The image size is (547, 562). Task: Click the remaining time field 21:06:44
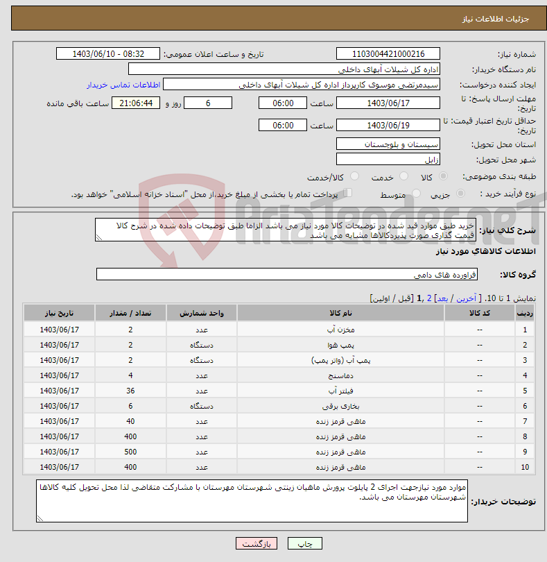point(136,103)
